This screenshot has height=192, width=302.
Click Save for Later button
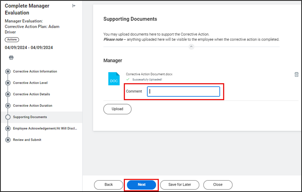(x=180, y=185)
